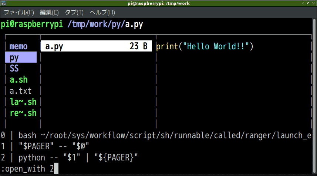Open the ファイル(F) menu

(19, 13)
